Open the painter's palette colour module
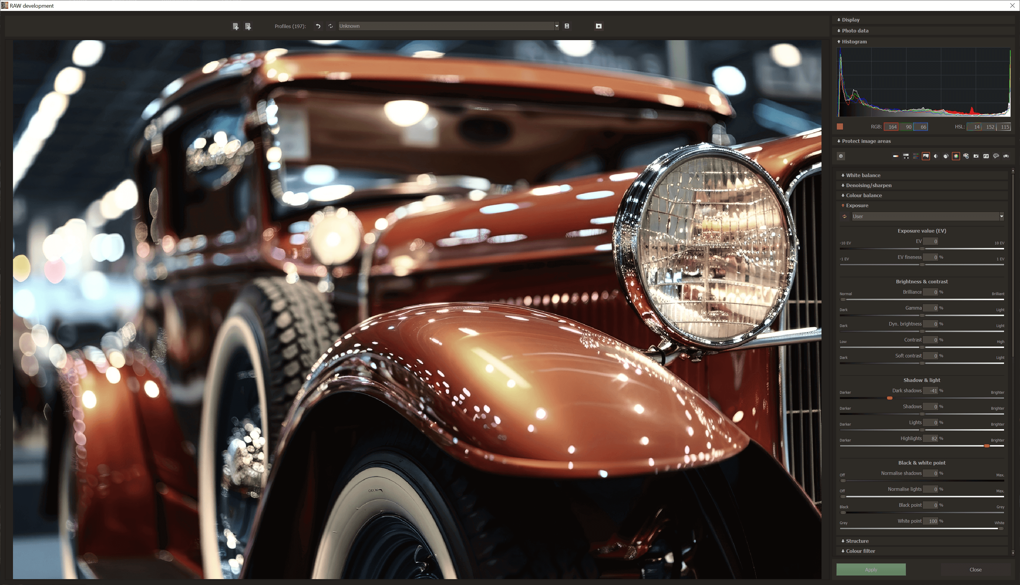 966,156
